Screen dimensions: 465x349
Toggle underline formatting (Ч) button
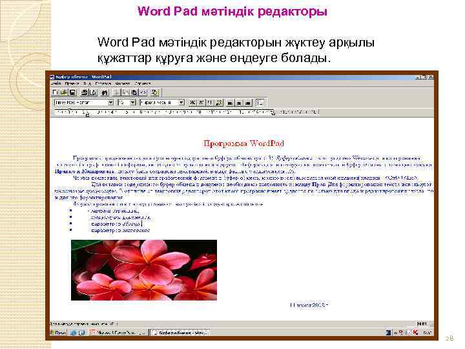pyautogui.click(x=210, y=102)
